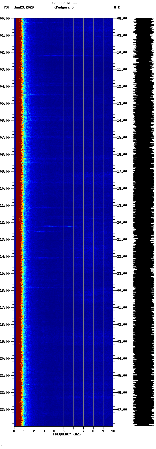Click the 18:00 UTC time label
The width and height of the screenshot is (156, 449).
point(122,189)
